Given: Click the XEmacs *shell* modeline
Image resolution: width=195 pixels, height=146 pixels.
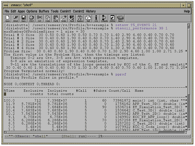Looking at the screenshot, I should (x=97, y=136).
